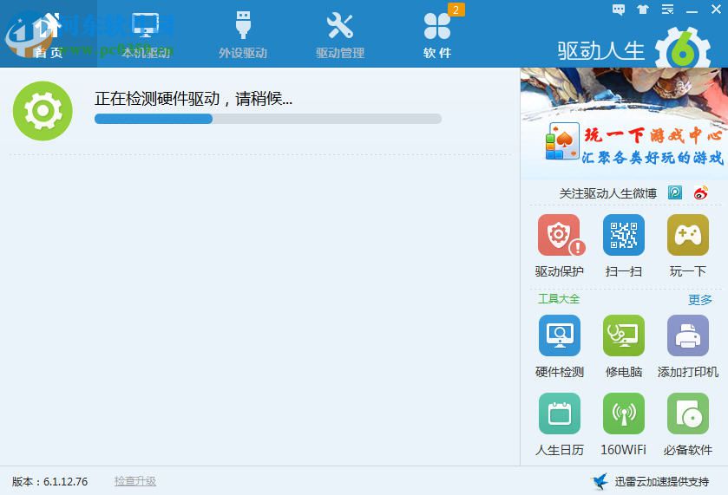Open the Sina Weibo icon

[x=700, y=192]
